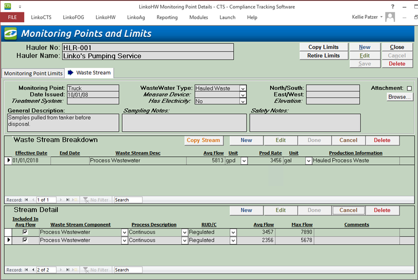This screenshot has width=418, height=280.
Task: Go to first record in Stream Detail navigator
Action: [26, 270]
